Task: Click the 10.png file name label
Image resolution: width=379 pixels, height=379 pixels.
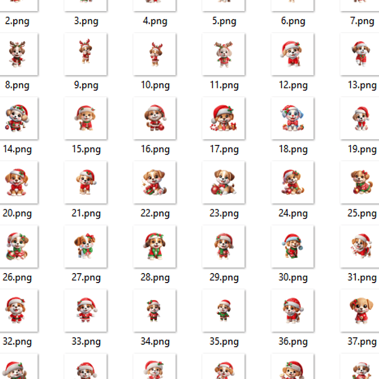Action: click(x=155, y=85)
